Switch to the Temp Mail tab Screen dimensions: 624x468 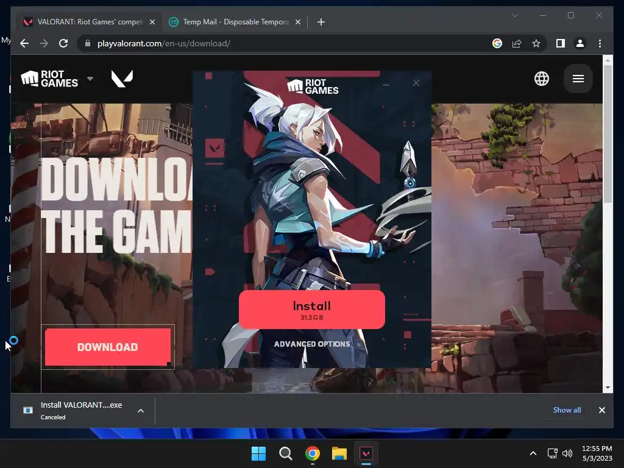coord(235,22)
